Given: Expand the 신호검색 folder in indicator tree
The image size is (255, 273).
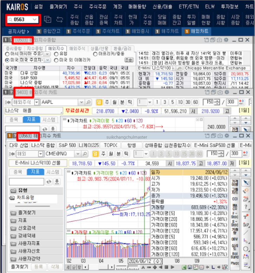Looking at the screenshot, I should 36,228.
